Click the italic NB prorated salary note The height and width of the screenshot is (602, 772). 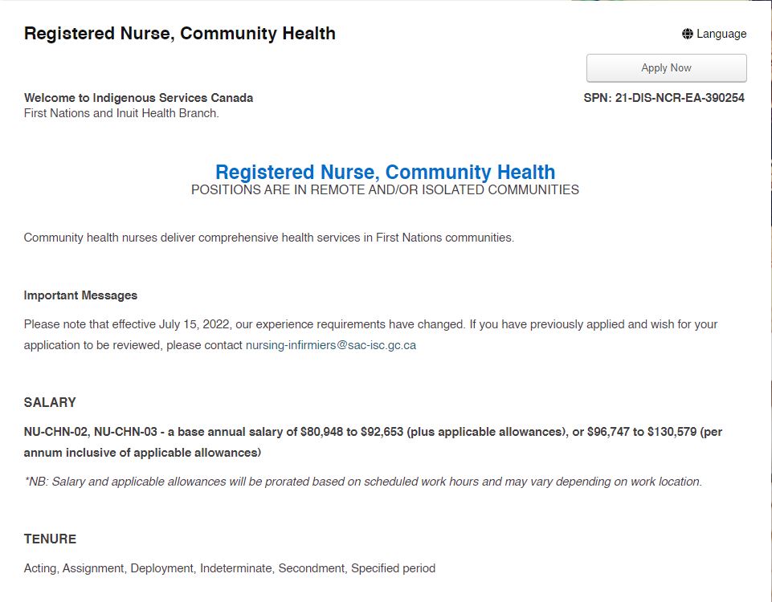pyautogui.click(x=363, y=482)
